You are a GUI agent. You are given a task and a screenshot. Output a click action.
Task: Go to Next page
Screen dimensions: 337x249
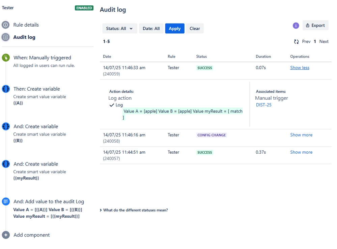click(324, 42)
